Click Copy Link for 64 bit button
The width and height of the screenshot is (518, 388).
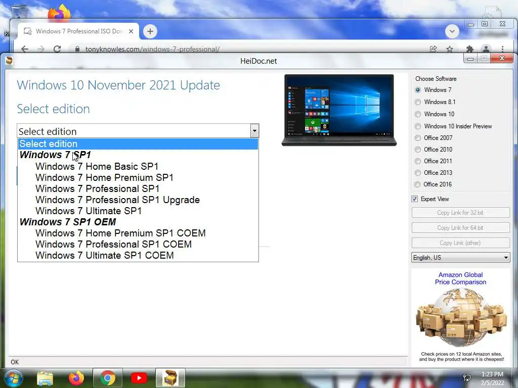[x=460, y=228]
